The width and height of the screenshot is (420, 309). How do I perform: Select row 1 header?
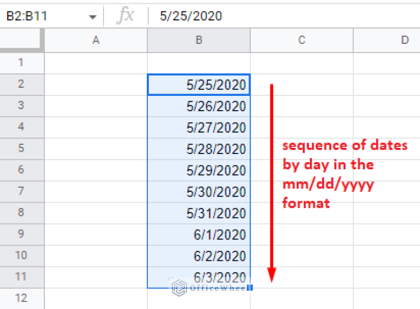(x=21, y=62)
